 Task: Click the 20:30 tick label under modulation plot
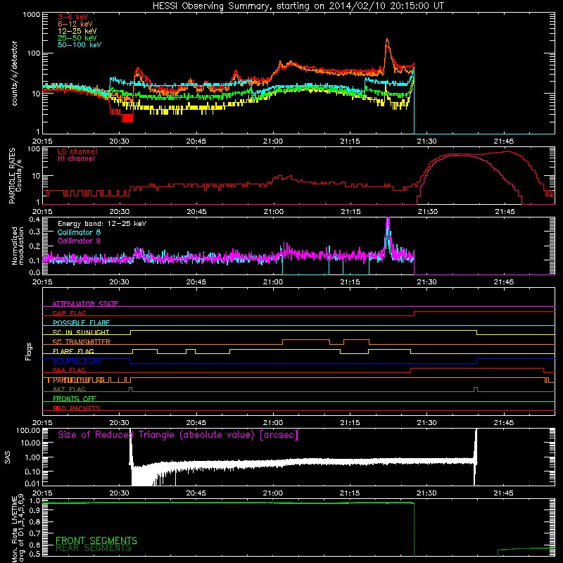(119, 282)
